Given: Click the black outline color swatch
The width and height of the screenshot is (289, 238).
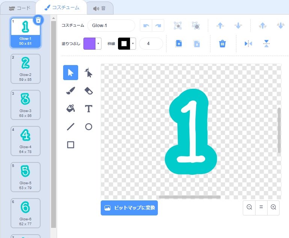Looking at the screenshot, I should [x=124, y=44].
